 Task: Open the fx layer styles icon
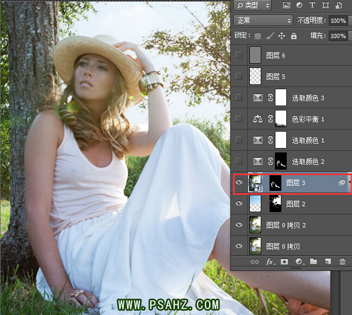(x=270, y=262)
